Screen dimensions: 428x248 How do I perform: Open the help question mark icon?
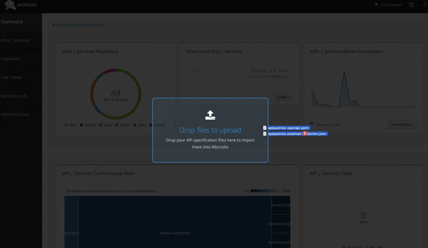click(x=411, y=5)
